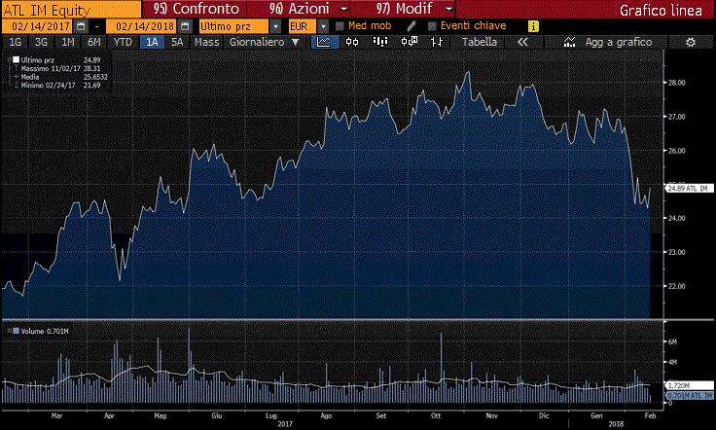Select the 1G time range
Viewport: 716px width, 430px height.
click(15, 42)
